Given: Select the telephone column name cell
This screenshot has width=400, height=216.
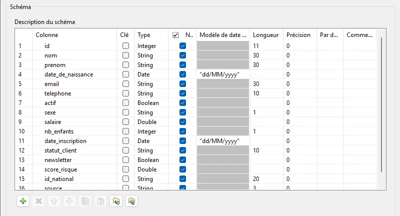Looking at the screenshot, I should pyautogui.click(x=57, y=93).
